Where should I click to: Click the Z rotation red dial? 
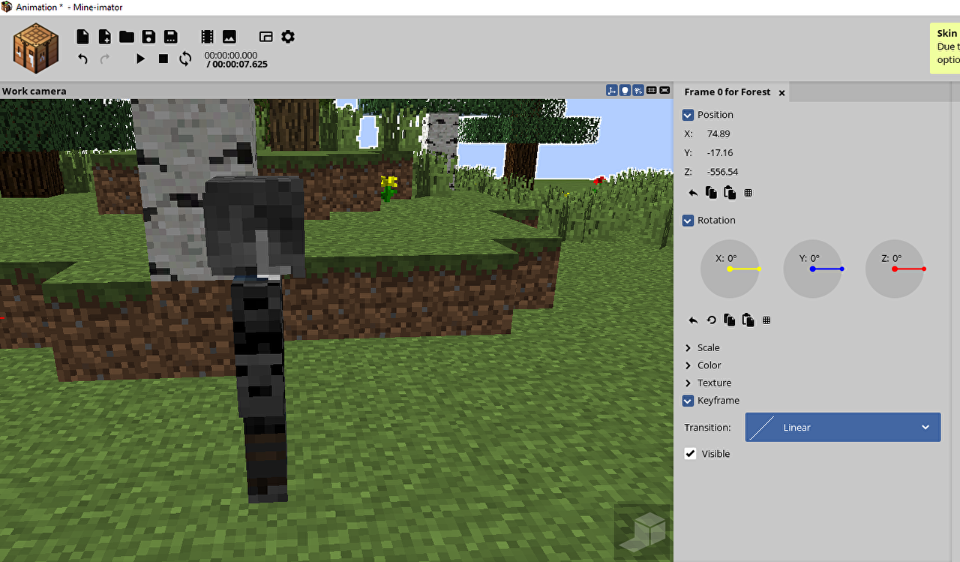895,269
